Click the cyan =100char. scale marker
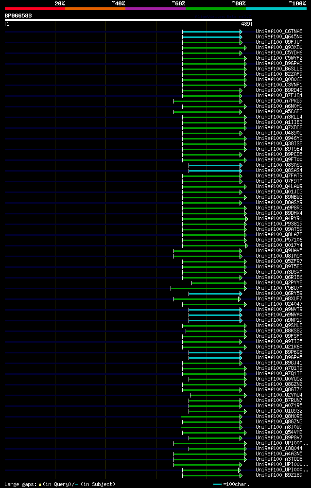Viewport: 311px width, 488px height. (x=217, y=484)
